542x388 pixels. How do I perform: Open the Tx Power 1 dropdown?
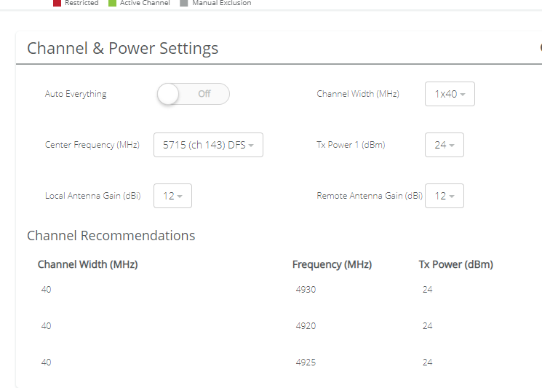tap(444, 145)
